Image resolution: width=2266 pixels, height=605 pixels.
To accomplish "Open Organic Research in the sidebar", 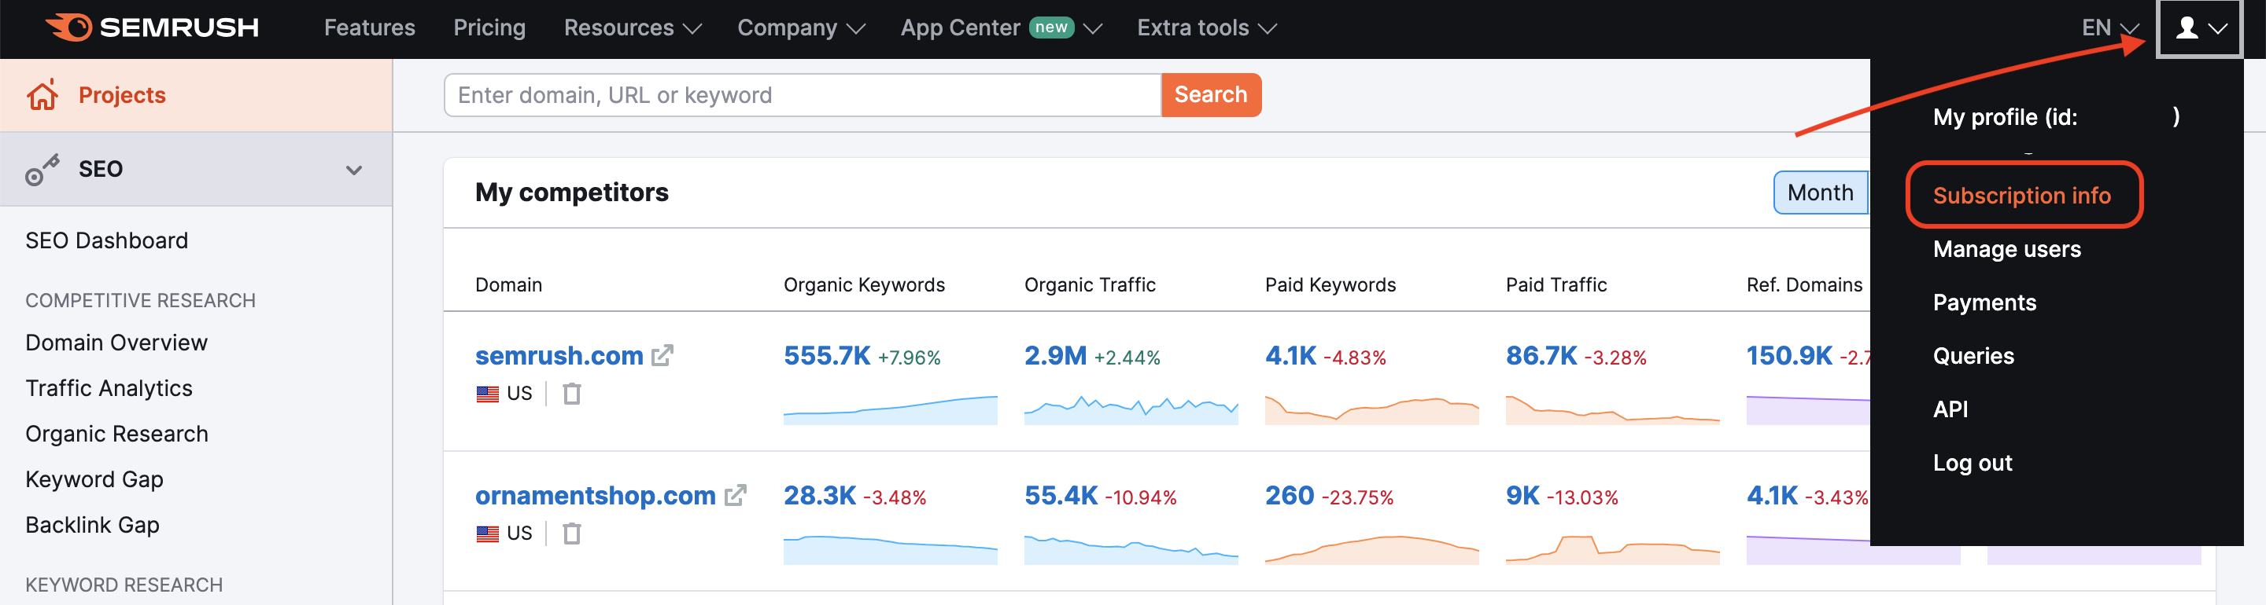I will [117, 434].
